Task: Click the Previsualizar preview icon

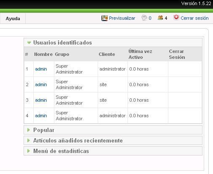Action: point(104,18)
